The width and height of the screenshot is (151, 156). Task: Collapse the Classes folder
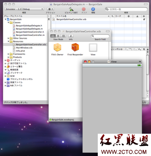click(x=8, y=23)
